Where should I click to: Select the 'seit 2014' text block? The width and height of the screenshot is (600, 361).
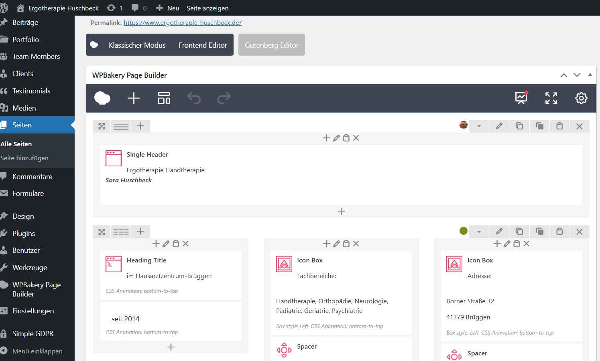(x=171, y=321)
